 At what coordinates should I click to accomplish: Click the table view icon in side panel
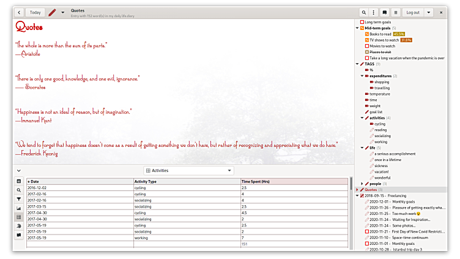tap(19, 217)
